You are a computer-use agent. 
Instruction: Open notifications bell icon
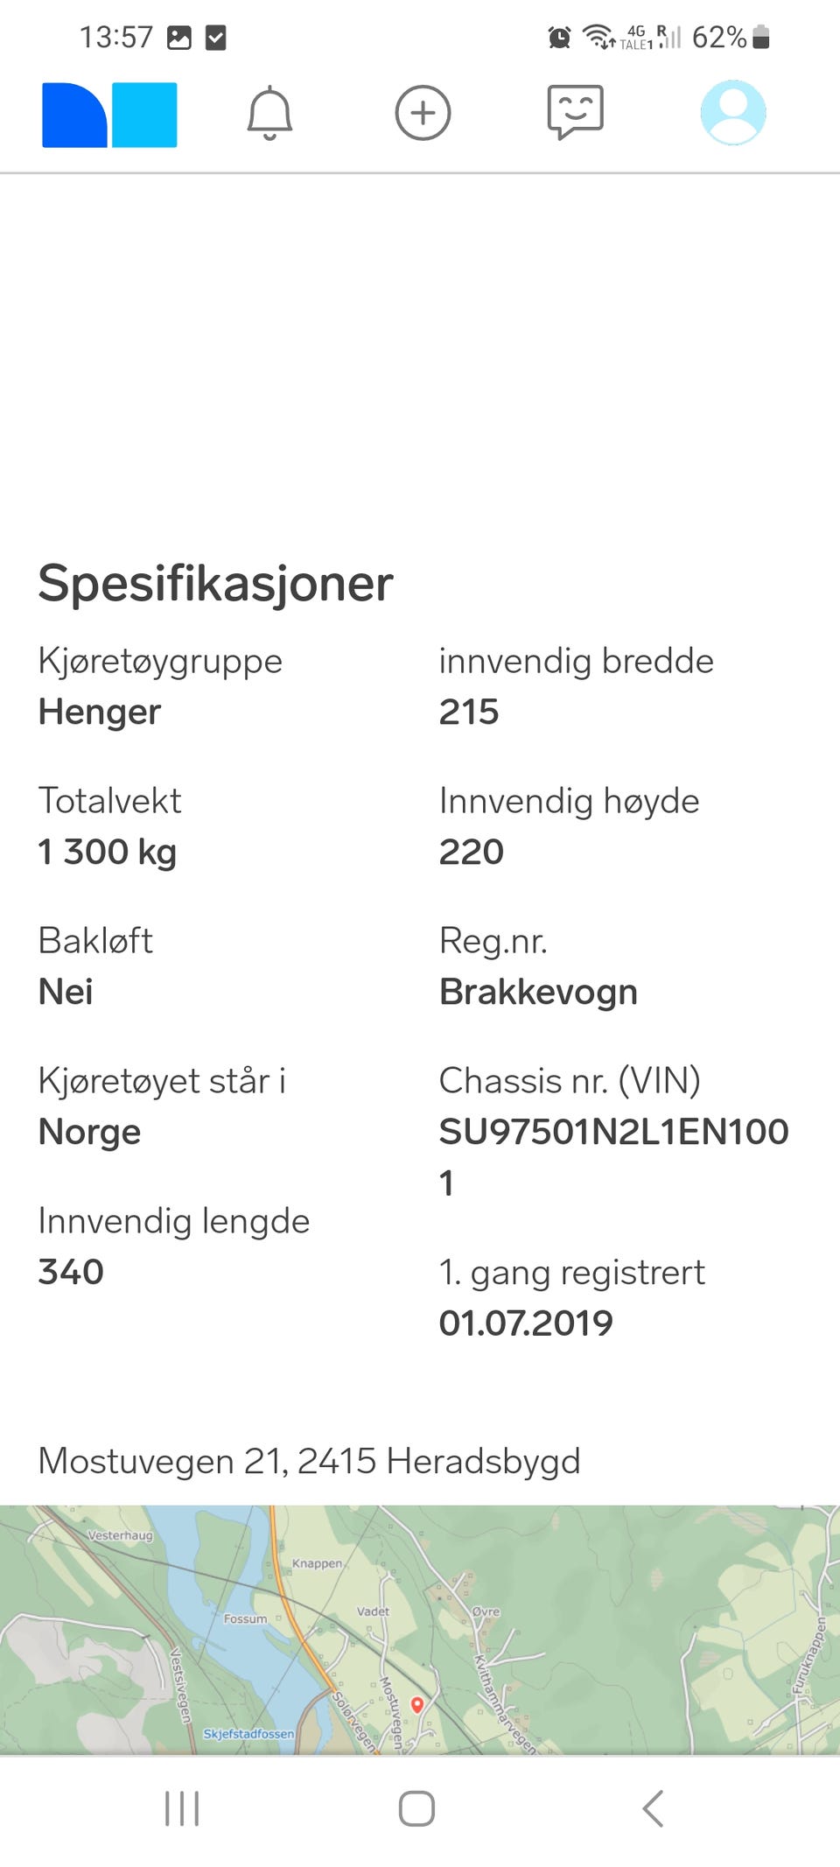tap(269, 114)
